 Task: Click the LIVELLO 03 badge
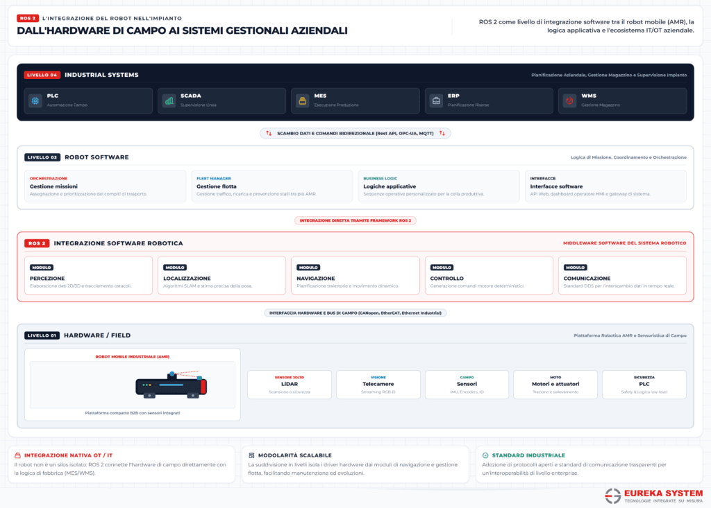[x=42, y=157]
